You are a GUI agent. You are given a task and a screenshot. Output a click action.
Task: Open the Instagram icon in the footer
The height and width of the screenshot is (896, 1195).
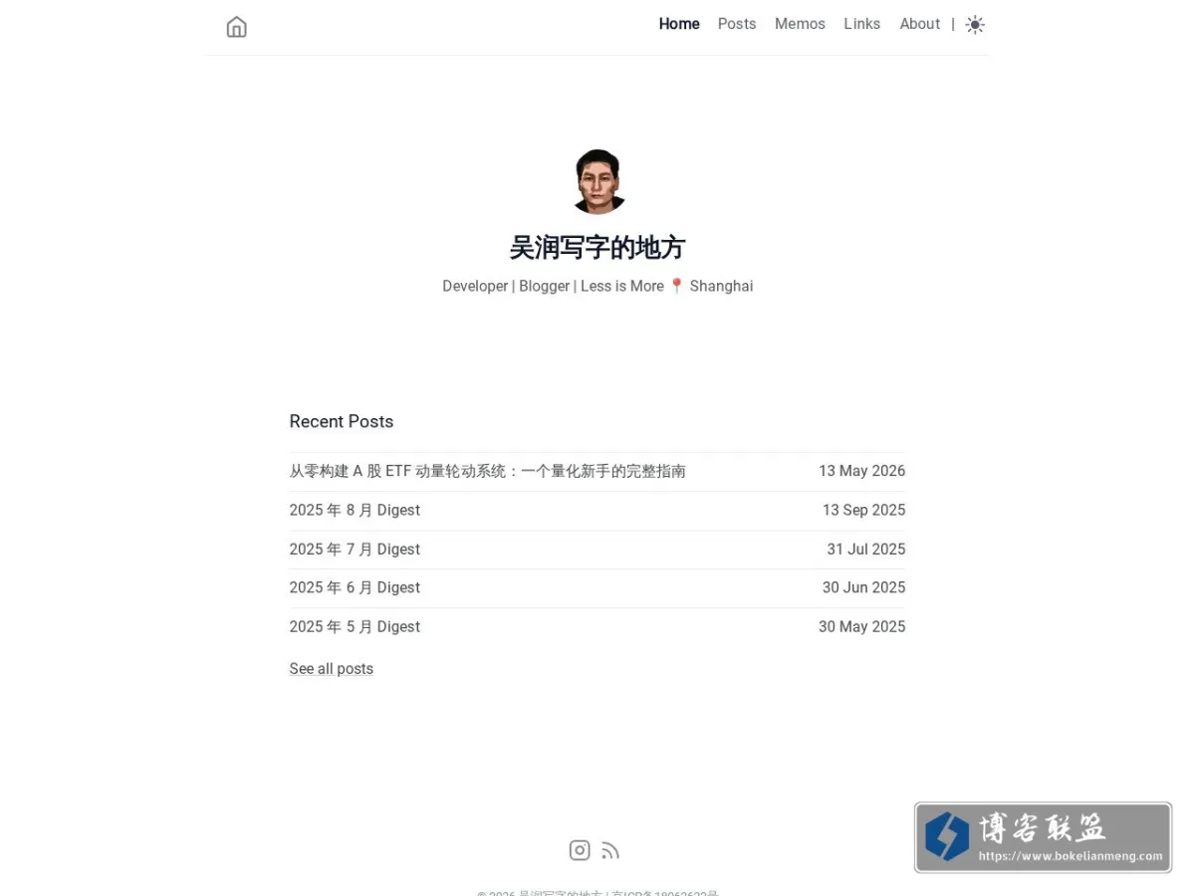tap(580, 850)
